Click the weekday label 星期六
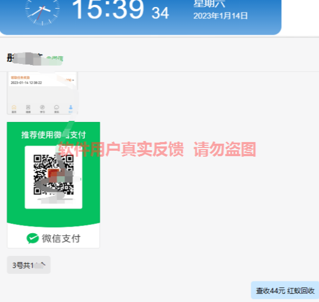Viewport: 319px width, 302px height. pyautogui.click(x=209, y=4)
